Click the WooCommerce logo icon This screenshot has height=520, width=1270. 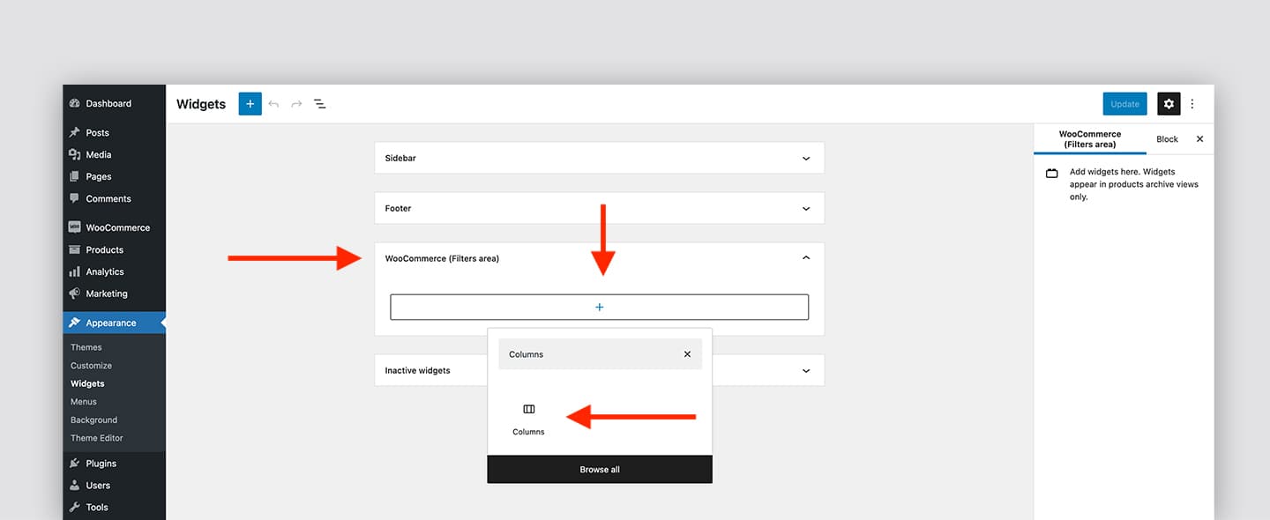coord(75,227)
